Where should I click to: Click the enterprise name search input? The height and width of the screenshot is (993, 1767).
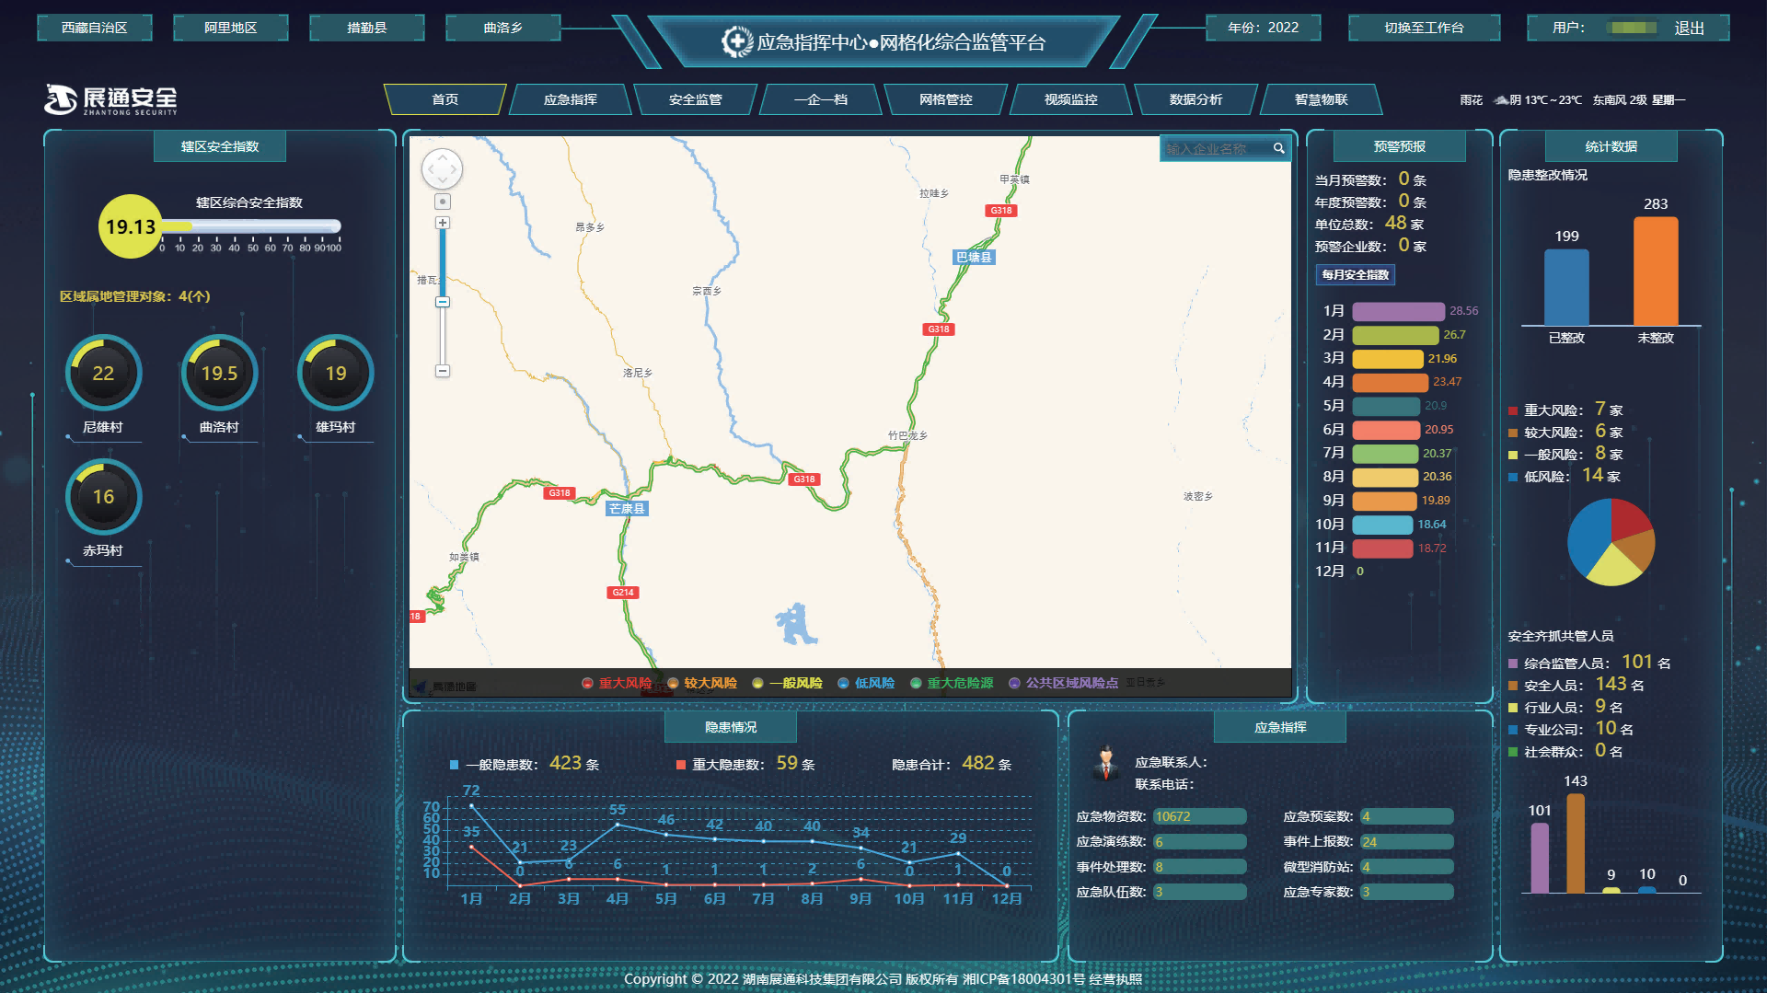[1217, 148]
